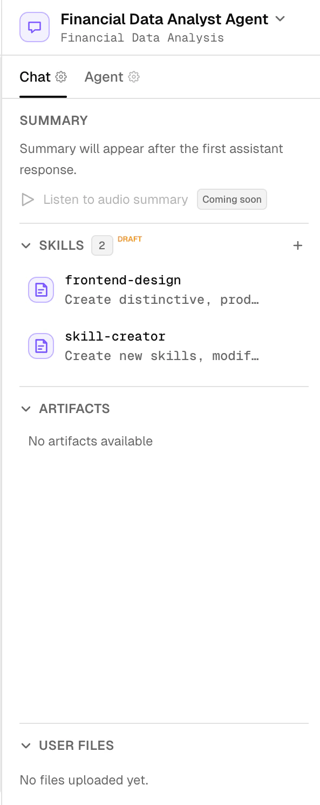
Task: Open the skill-creator skill entry
Action: pos(115,336)
